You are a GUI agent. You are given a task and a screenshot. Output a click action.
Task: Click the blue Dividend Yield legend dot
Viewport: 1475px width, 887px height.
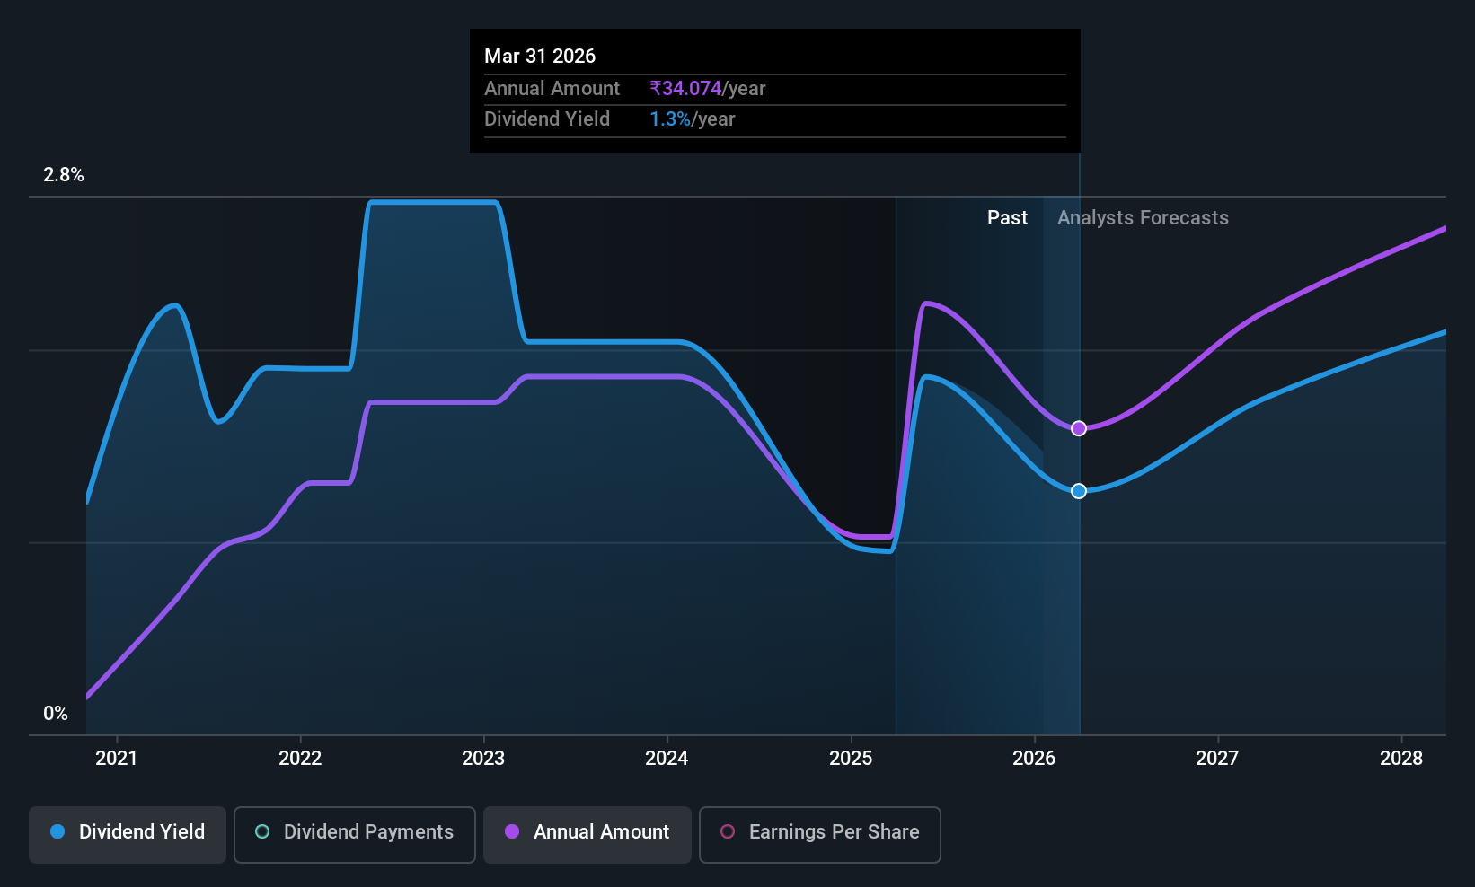[57, 831]
